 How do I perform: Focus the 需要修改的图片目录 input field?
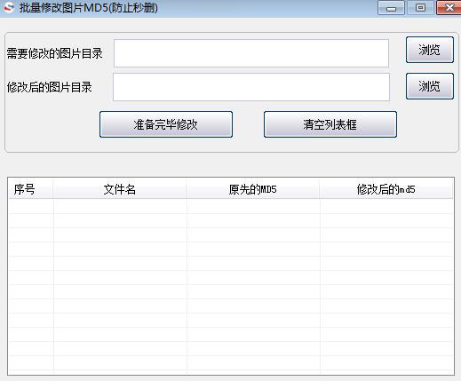[x=251, y=53]
